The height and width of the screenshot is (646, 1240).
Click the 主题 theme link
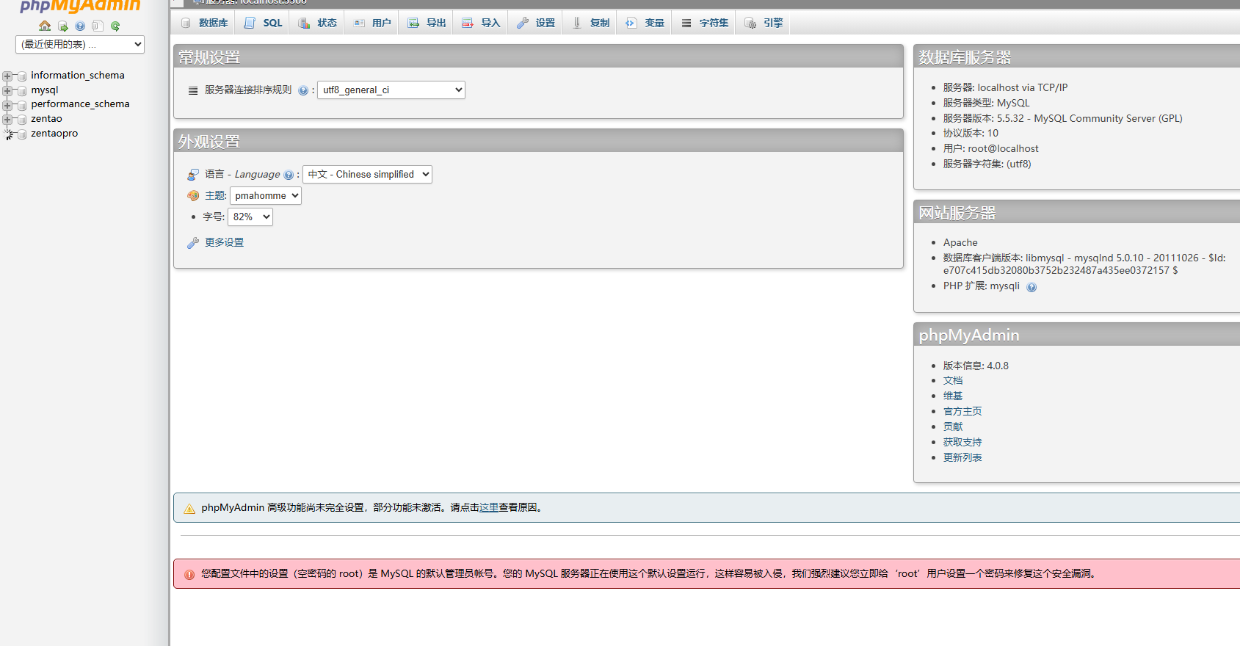click(x=214, y=195)
